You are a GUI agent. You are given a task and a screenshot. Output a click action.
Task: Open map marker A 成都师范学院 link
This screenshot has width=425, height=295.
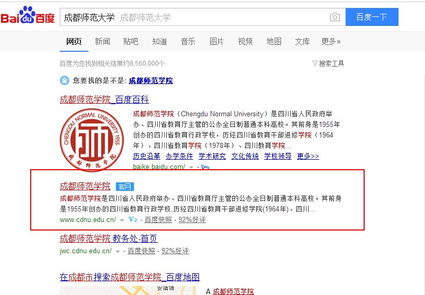pyautogui.click(x=233, y=291)
